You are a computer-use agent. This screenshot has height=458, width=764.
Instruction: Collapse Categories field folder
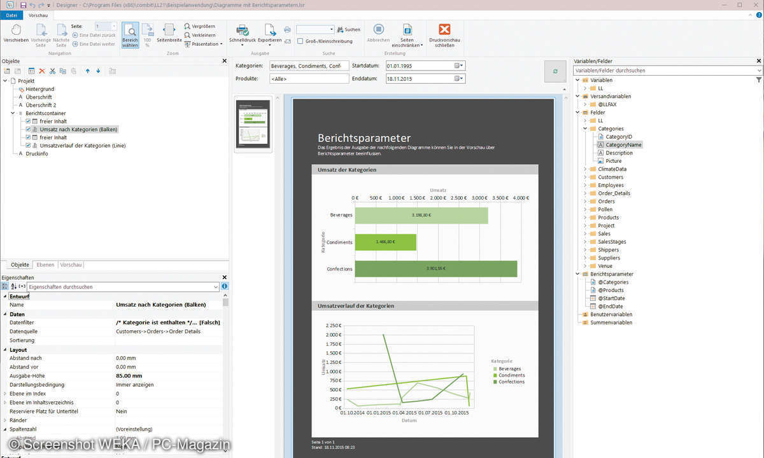[x=585, y=128]
